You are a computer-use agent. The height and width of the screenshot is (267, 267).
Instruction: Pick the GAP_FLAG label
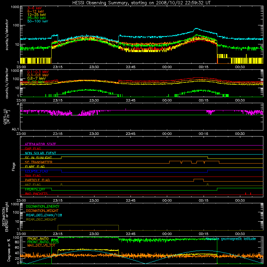tap(33, 149)
